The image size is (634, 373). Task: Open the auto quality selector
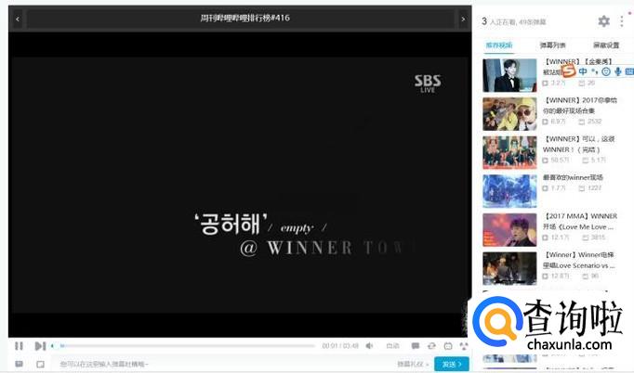(x=392, y=346)
